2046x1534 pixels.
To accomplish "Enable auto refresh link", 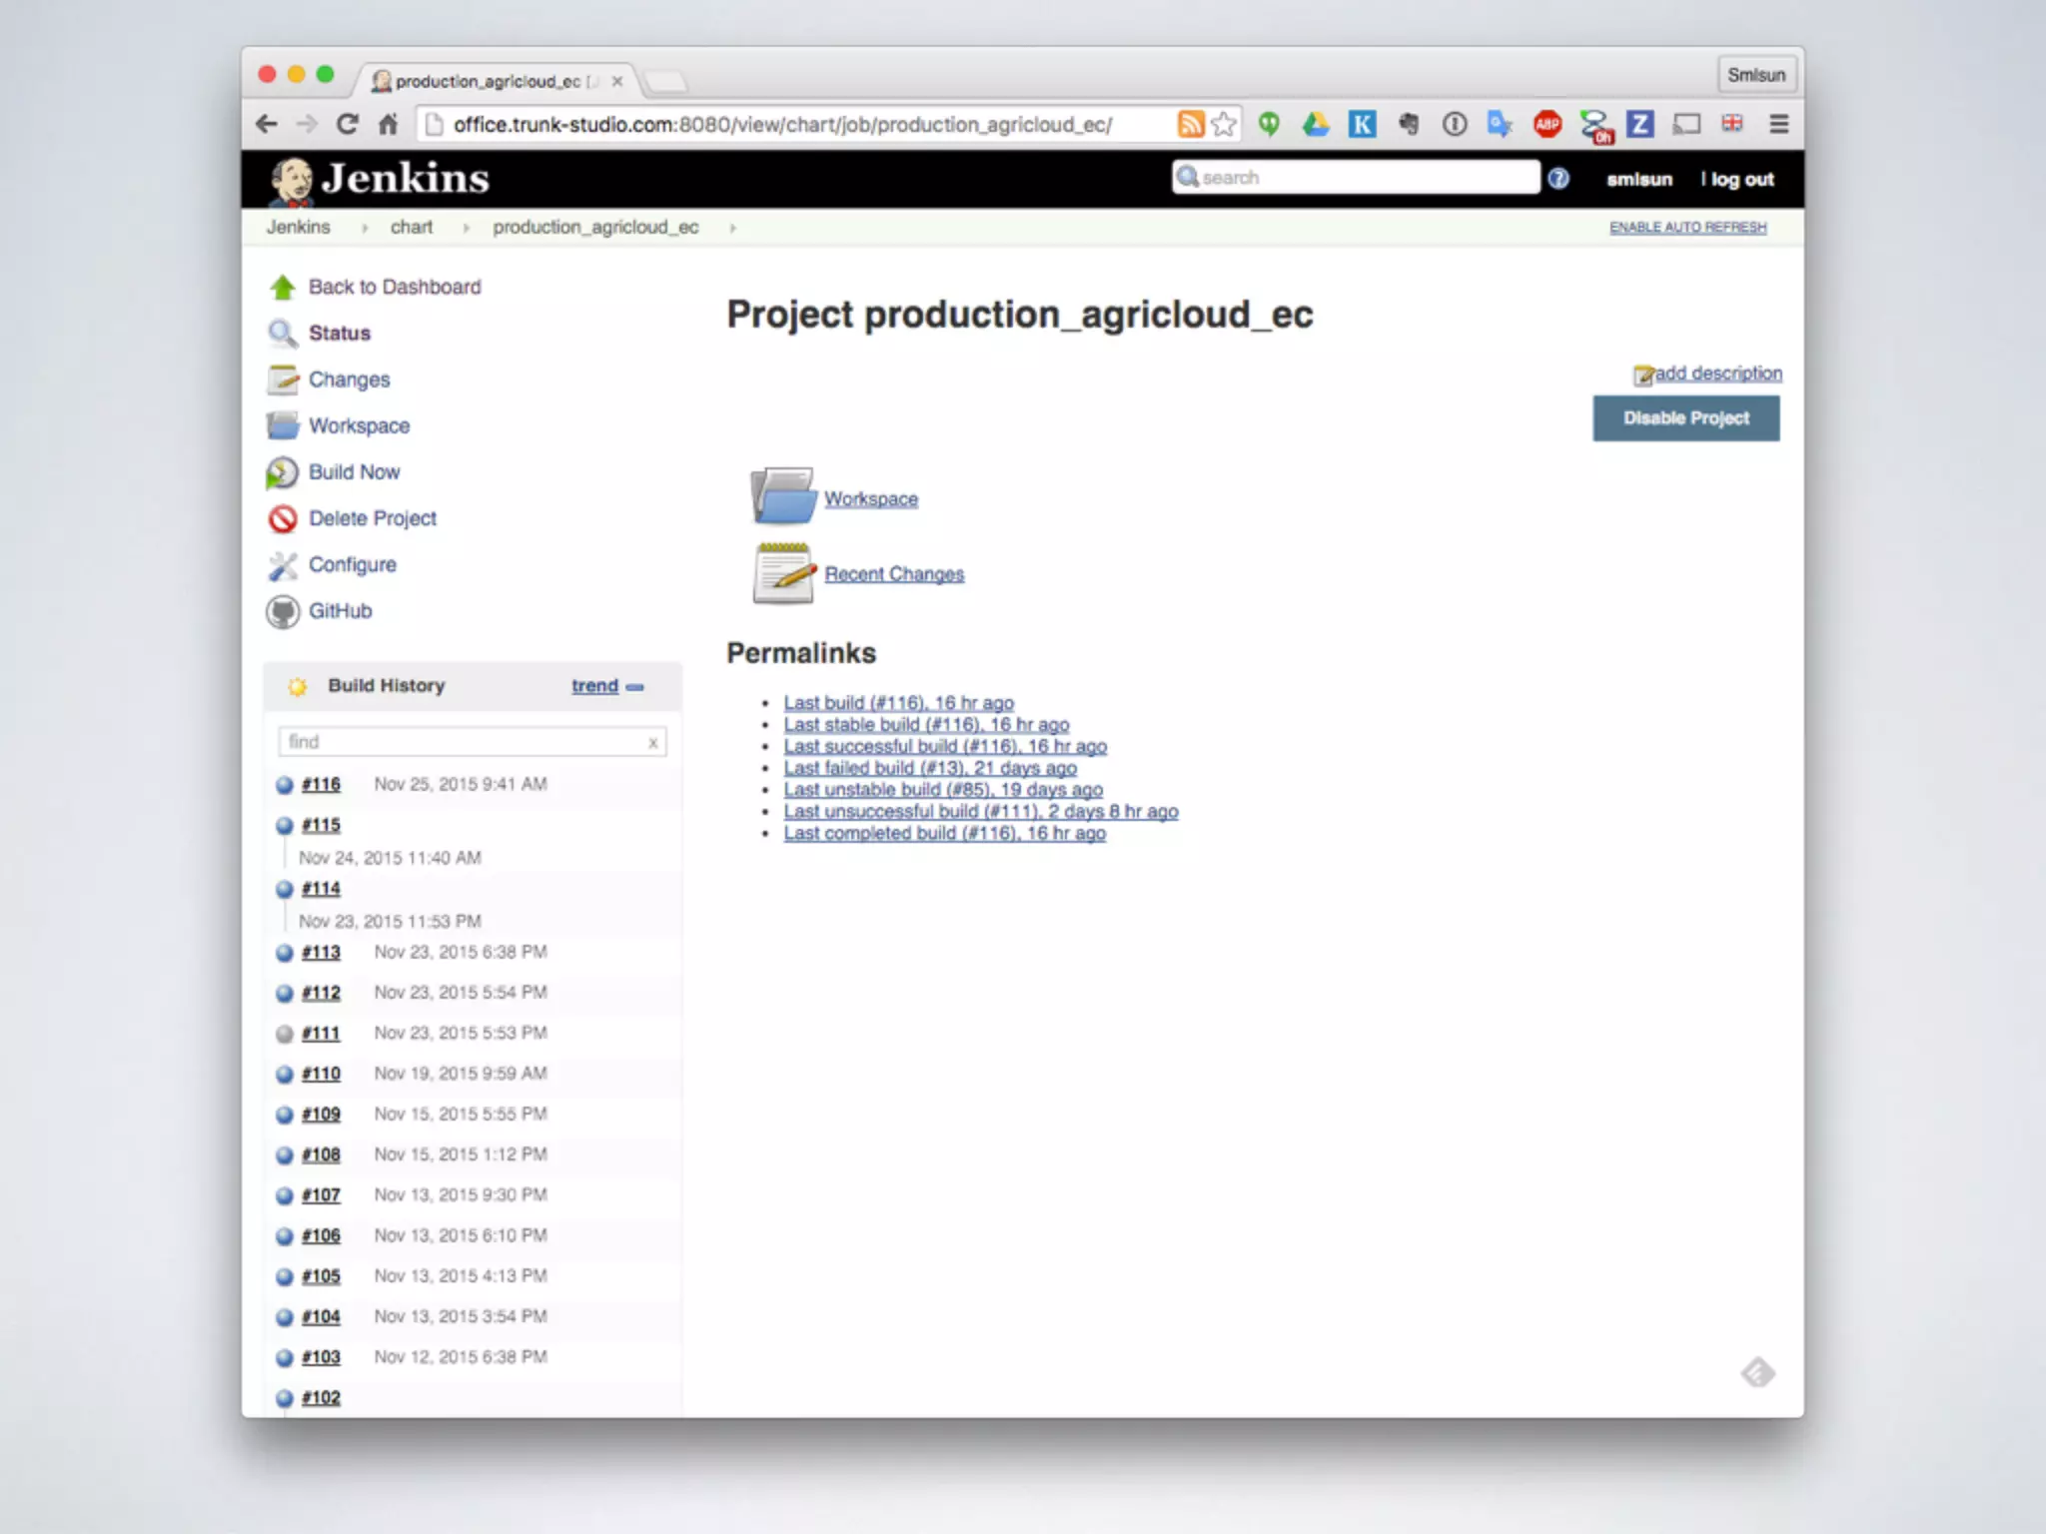I will pos(1687,228).
